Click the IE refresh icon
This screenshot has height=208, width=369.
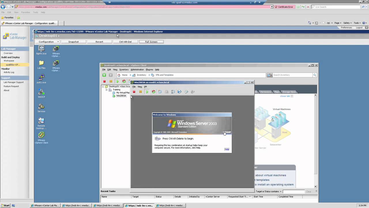click(303, 7)
